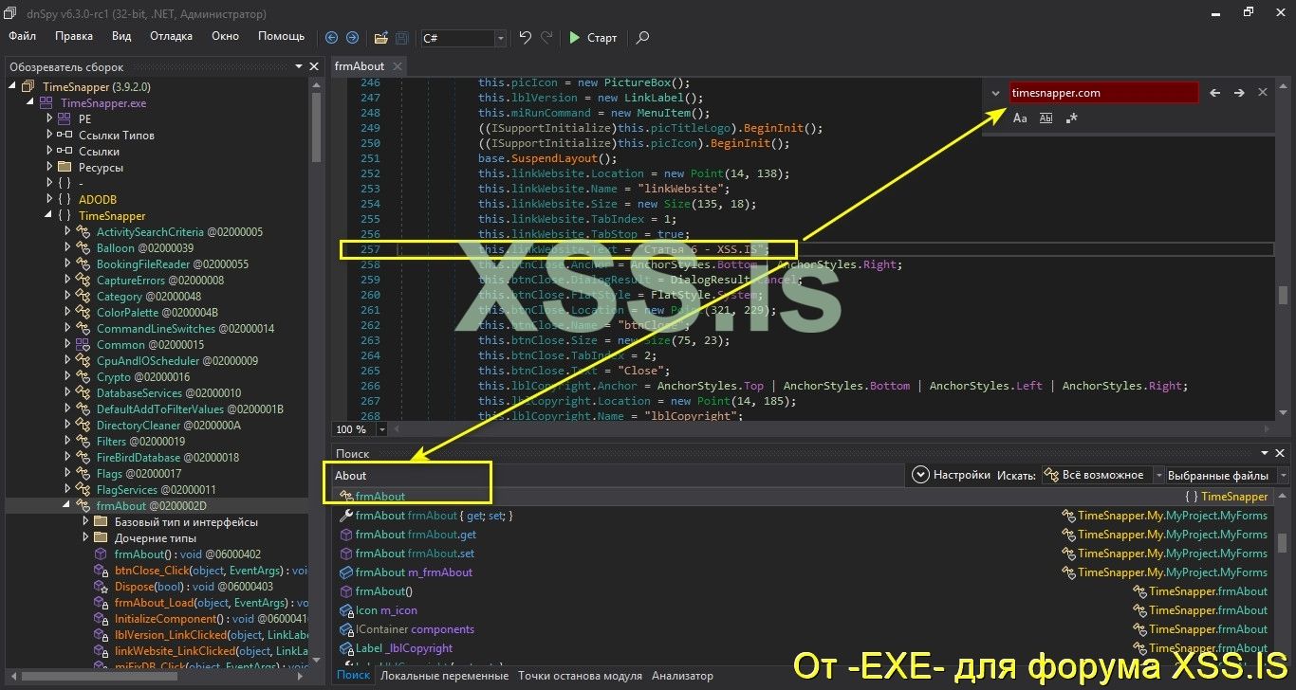Toggle Match Whole Word in find bar
This screenshot has height=690, width=1296.
[1046, 118]
